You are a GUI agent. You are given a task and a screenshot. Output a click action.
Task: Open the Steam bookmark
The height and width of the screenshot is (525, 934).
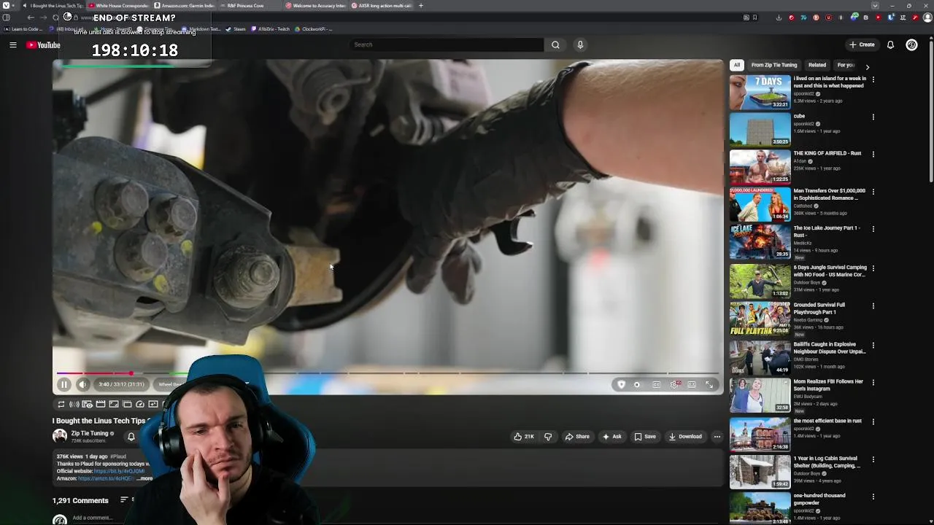tap(236, 29)
